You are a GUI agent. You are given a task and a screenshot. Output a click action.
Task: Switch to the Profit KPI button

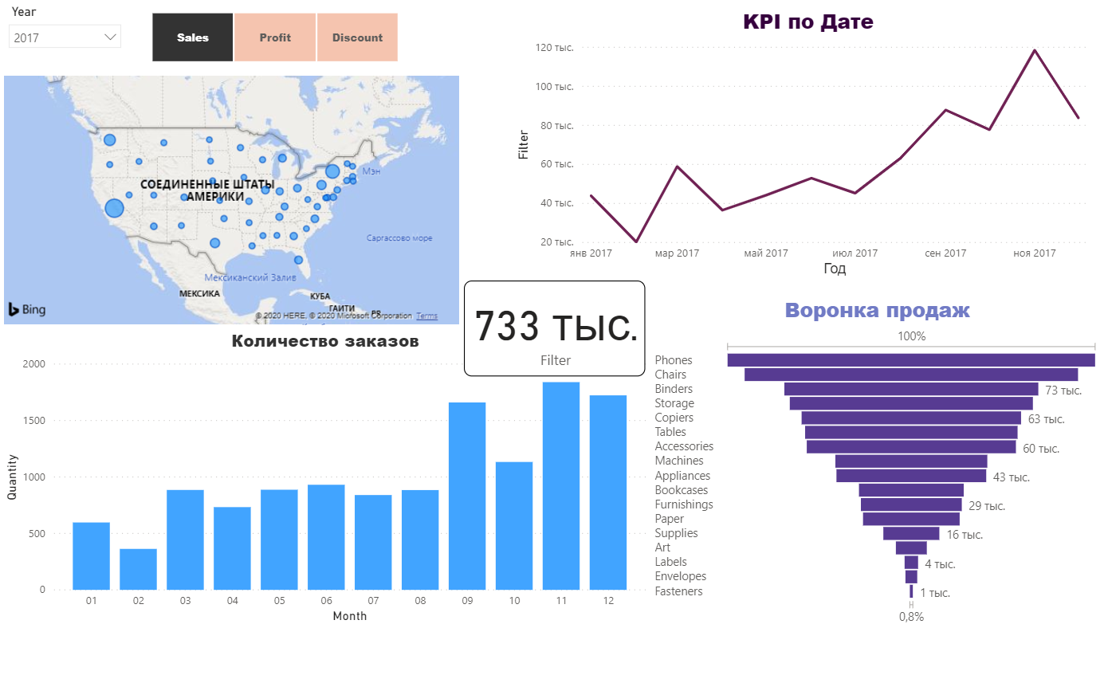pyautogui.click(x=275, y=37)
